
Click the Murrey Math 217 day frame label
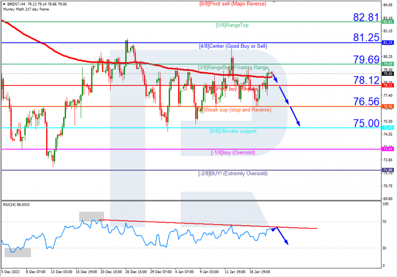click(26, 9)
